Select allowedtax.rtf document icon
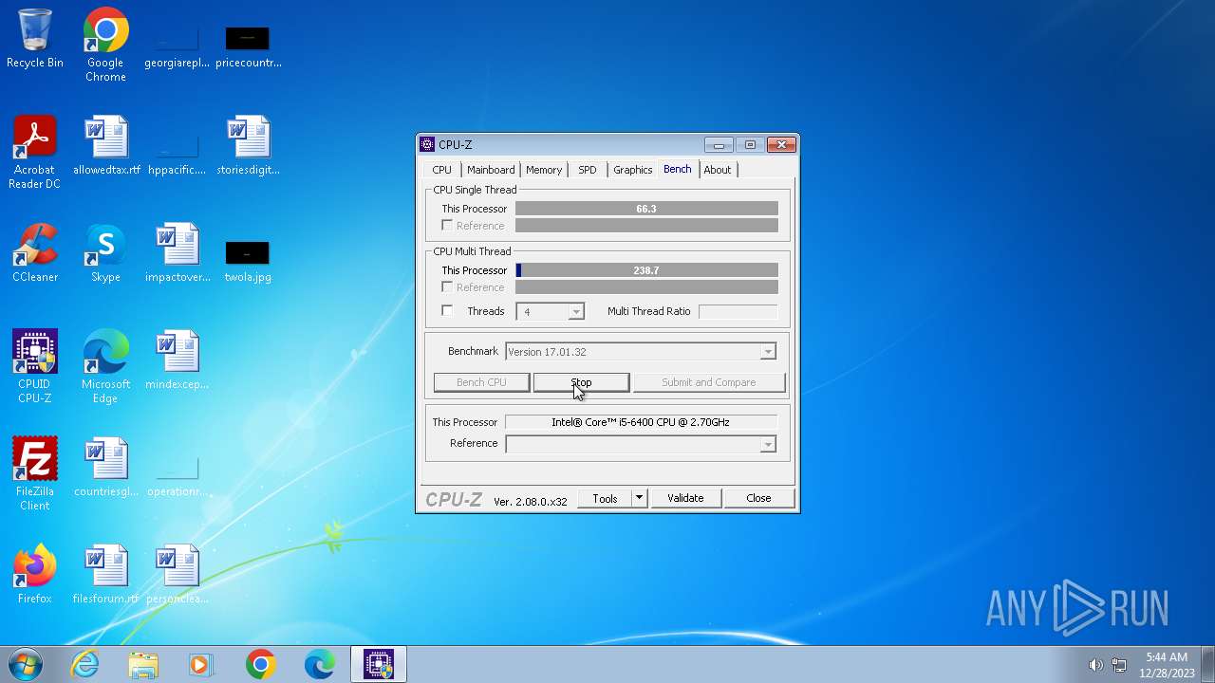Image resolution: width=1215 pixels, height=683 pixels. coord(105,145)
